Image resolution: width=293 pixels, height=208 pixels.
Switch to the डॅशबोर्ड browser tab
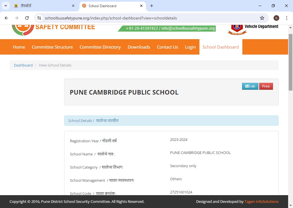coord(43,6)
